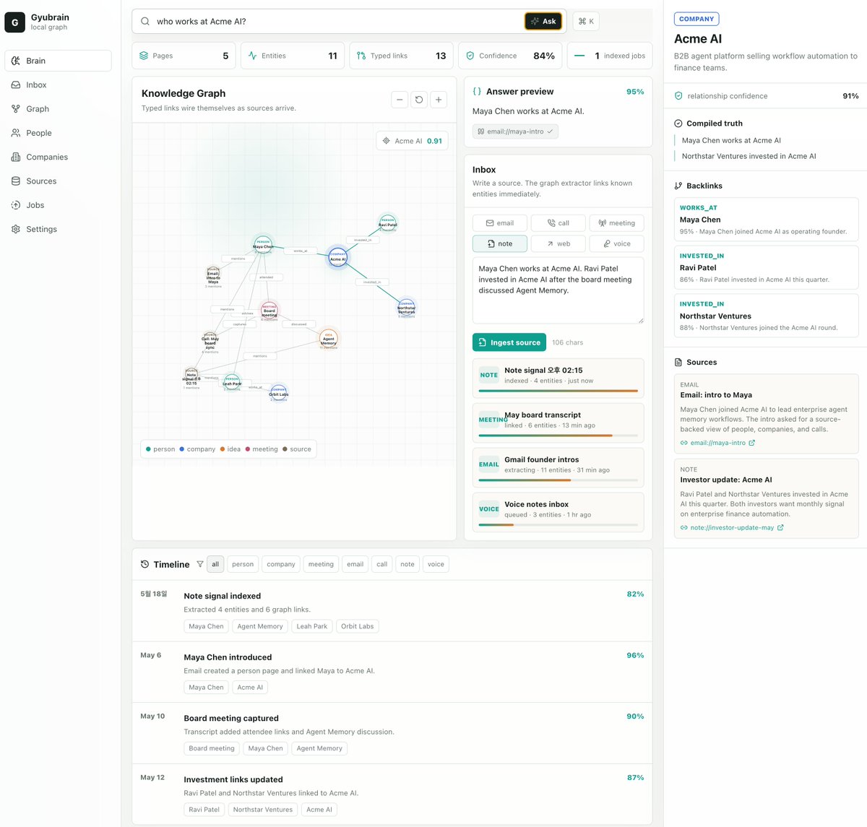Zoom out the knowledge graph with minus
Screen dimensions: 867x827
tap(400, 100)
